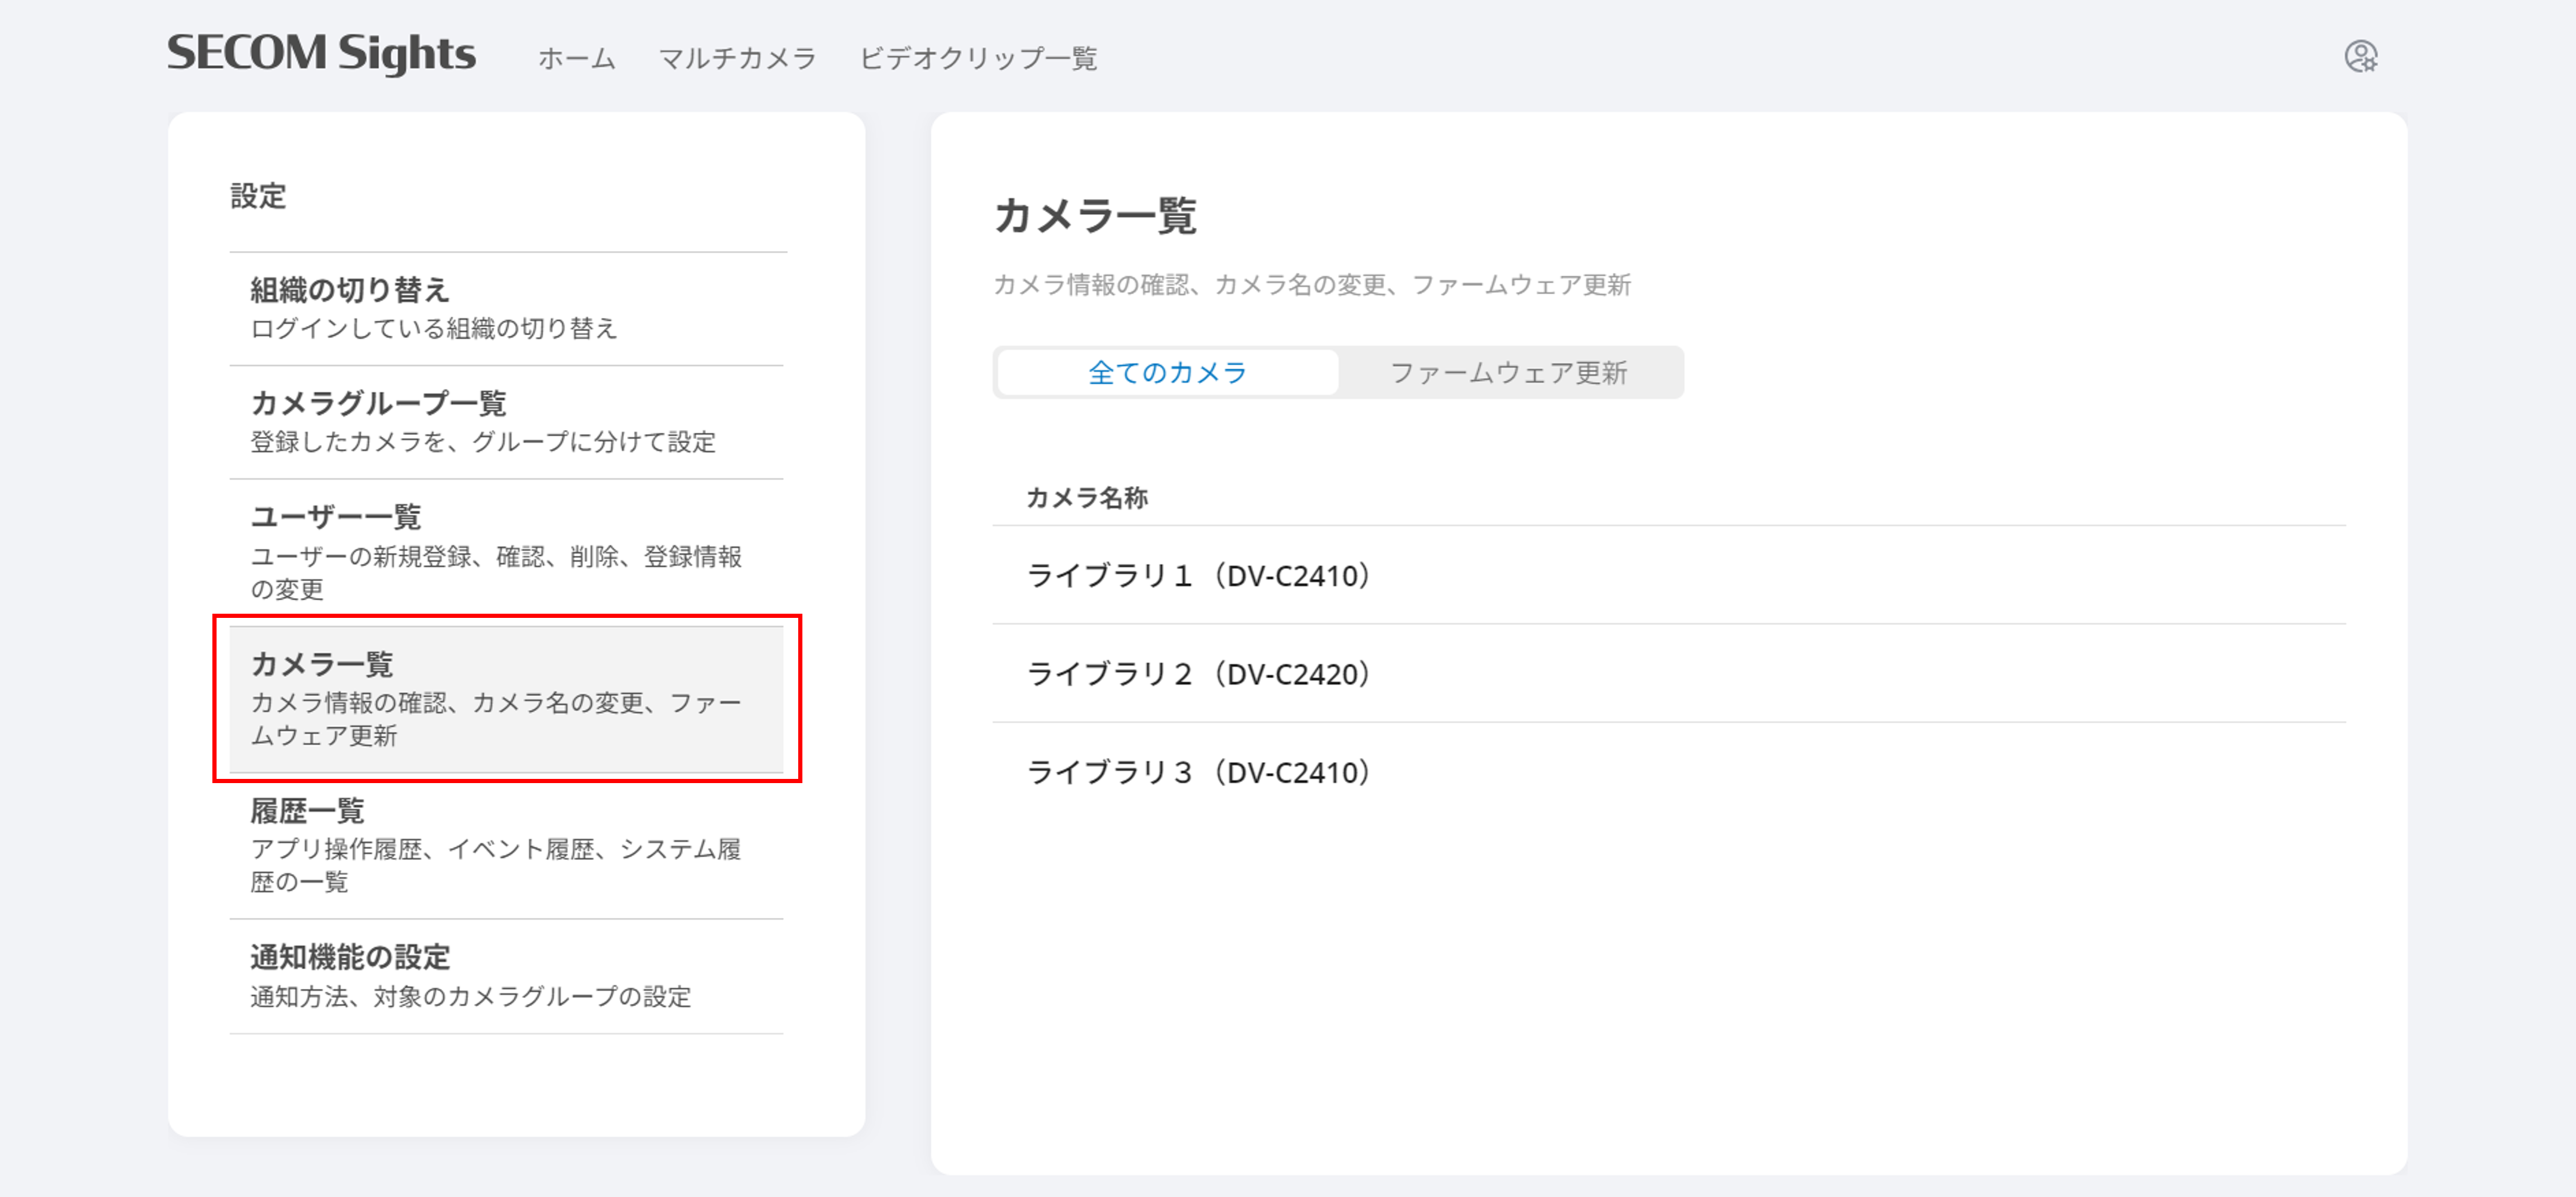This screenshot has width=2576, height=1197.
Task: Click the 設定 sidebar heading
Action: (x=258, y=196)
